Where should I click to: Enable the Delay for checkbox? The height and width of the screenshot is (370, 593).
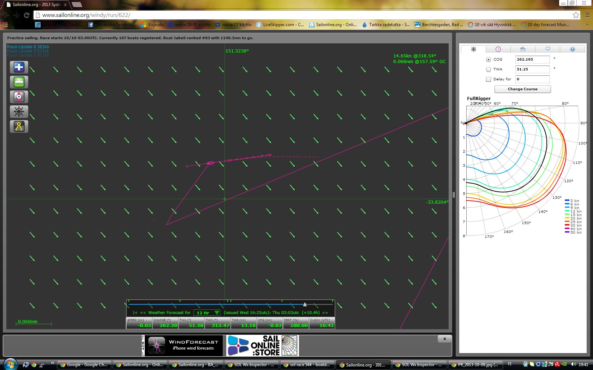point(489,79)
